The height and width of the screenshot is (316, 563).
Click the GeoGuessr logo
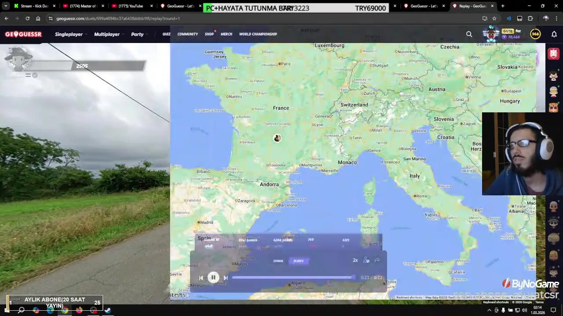(x=23, y=34)
